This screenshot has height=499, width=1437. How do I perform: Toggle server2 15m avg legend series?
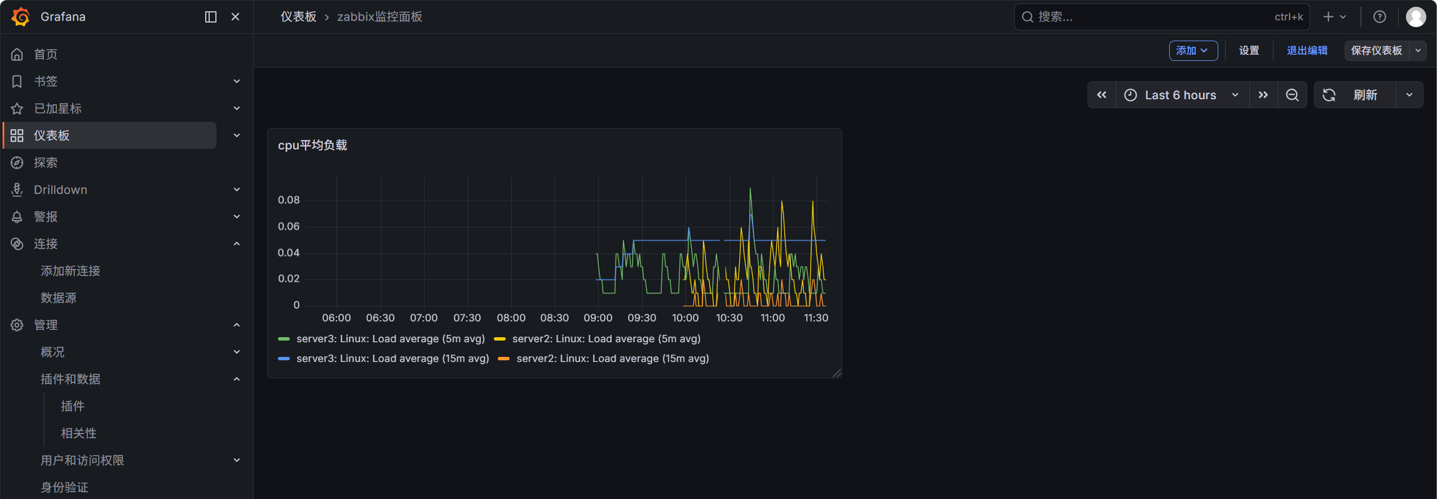click(x=613, y=359)
